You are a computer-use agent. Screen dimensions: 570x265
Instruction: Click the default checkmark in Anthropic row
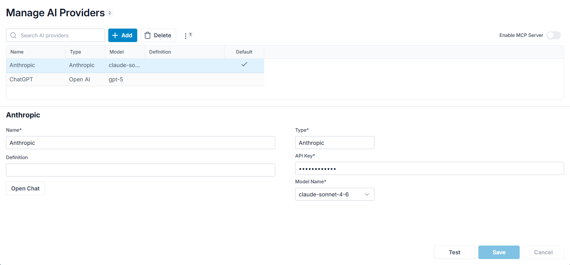pyautogui.click(x=244, y=64)
